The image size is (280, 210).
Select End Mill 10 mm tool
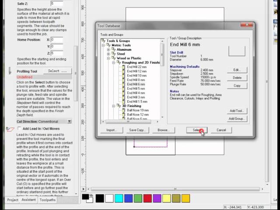[137, 75]
